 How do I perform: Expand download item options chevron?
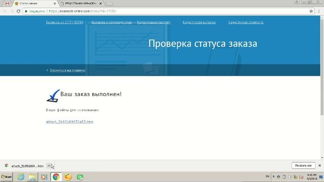(49, 166)
